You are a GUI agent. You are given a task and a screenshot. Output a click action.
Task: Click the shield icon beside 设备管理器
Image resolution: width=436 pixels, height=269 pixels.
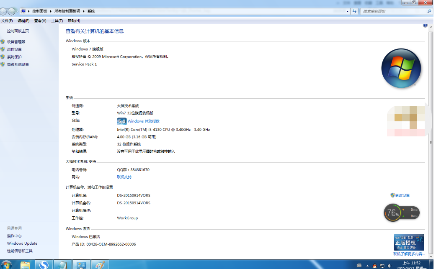(x=3, y=42)
